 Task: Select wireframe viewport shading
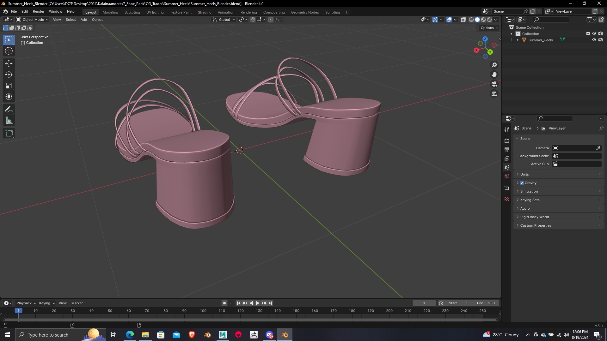pyautogui.click(x=471, y=20)
